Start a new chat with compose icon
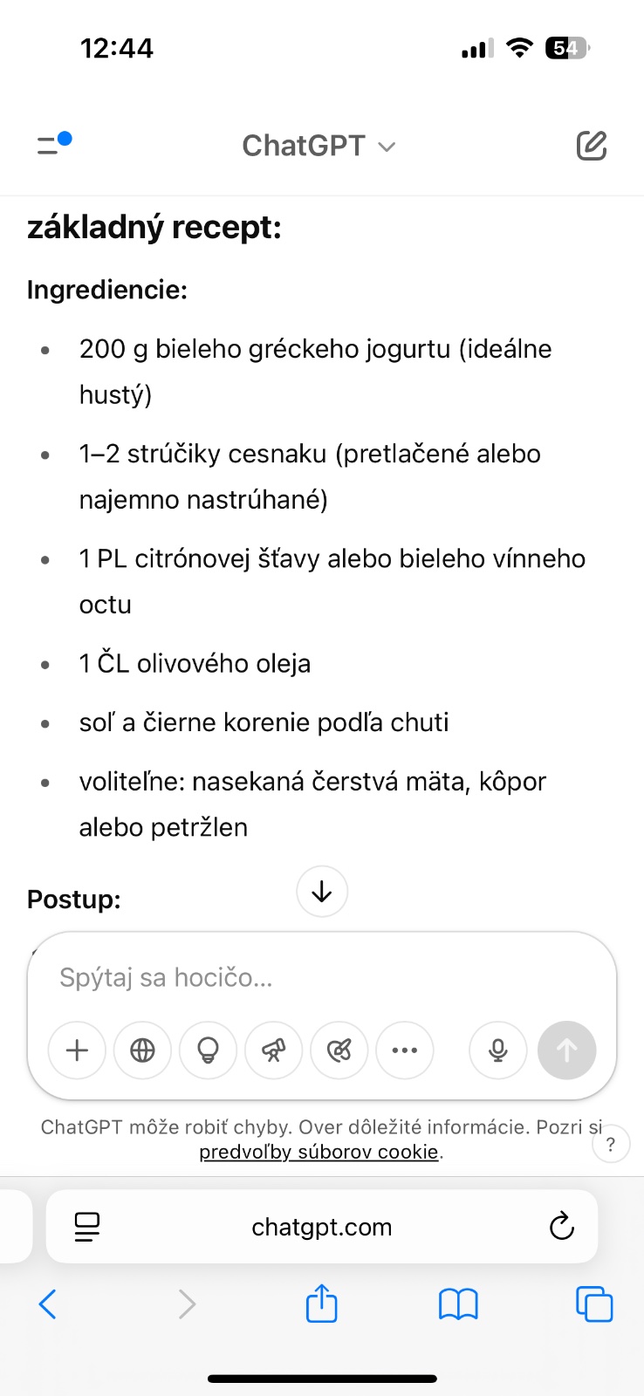644x1396 pixels. click(x=591, y=146)
